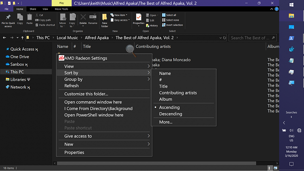Click Alfred Apaka in the breadcrumb
Screen dimensions: 304x171
point(96,38)
